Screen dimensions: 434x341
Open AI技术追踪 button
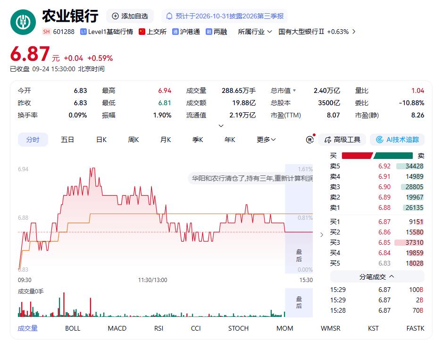[397, 140]
